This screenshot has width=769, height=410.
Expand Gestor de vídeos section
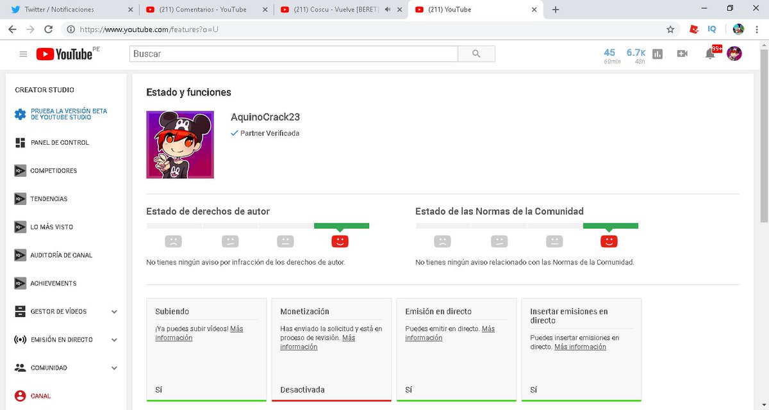(x=114, y=312)
